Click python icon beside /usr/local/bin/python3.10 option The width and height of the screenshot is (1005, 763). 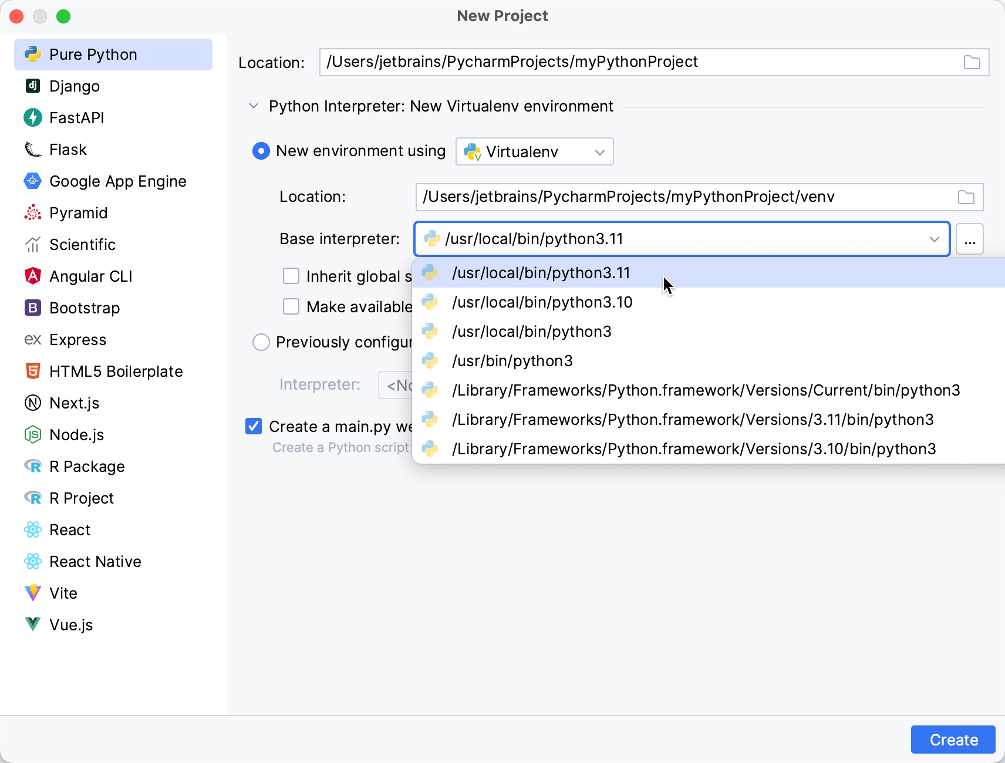point(430,302)
